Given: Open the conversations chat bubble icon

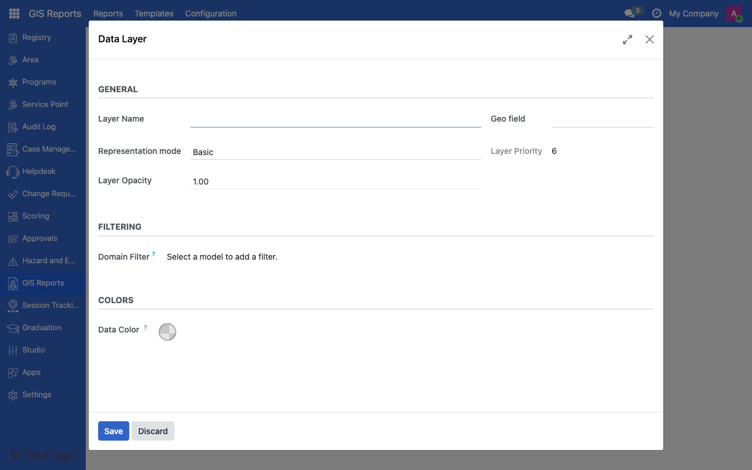Looking at the screenshot, I should [x=629, y=14].
